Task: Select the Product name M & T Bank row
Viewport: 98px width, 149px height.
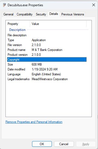Action: pyautogui.click(x=47, y=50)
